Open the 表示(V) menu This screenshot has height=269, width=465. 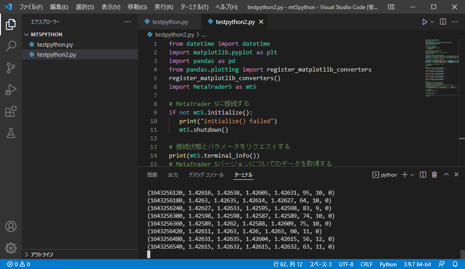(111, 7)
